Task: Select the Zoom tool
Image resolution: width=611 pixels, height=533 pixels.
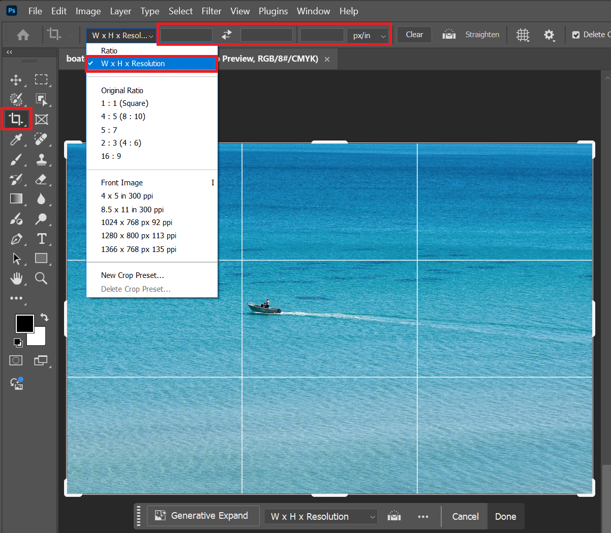Action: (41, 278)
